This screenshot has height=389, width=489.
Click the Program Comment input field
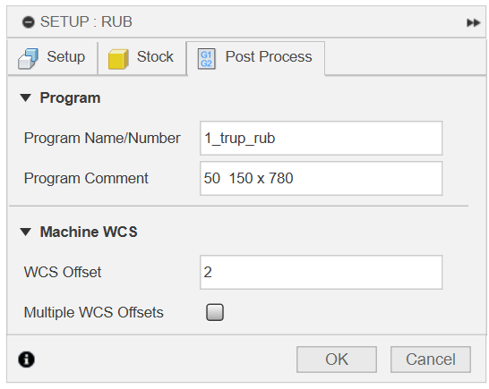(x=321, y=178)
